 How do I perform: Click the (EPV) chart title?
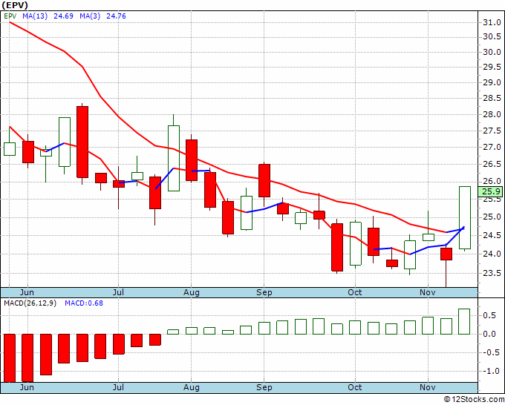[x=15, y=5]
